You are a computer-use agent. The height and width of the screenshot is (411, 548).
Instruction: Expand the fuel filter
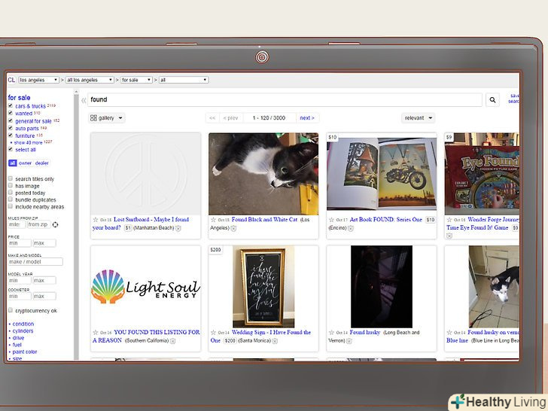click(17, 345)
